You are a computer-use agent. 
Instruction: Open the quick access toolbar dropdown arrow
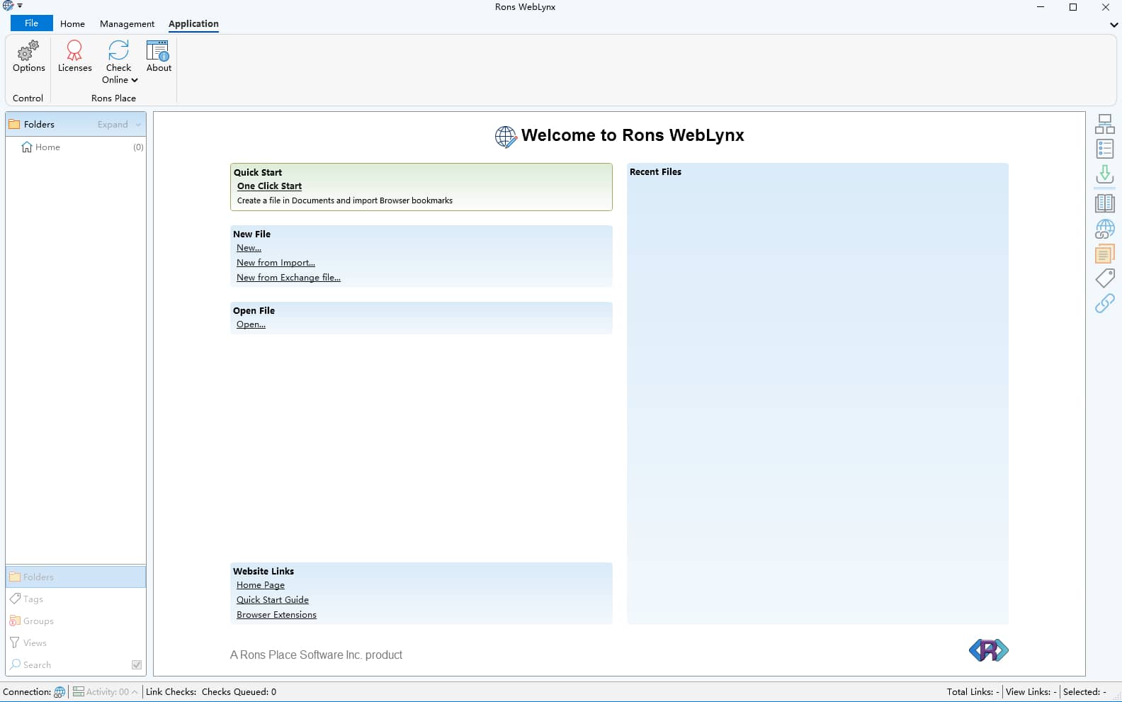[20, 6]
